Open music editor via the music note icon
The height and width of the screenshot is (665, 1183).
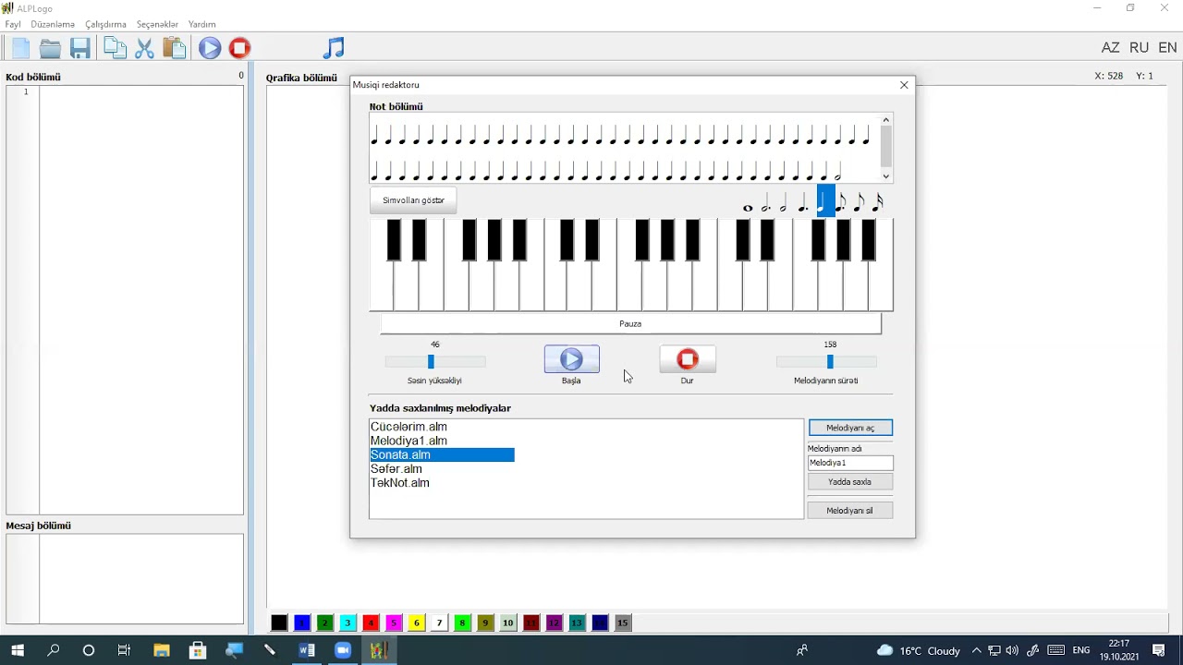[x=334, y=48]
